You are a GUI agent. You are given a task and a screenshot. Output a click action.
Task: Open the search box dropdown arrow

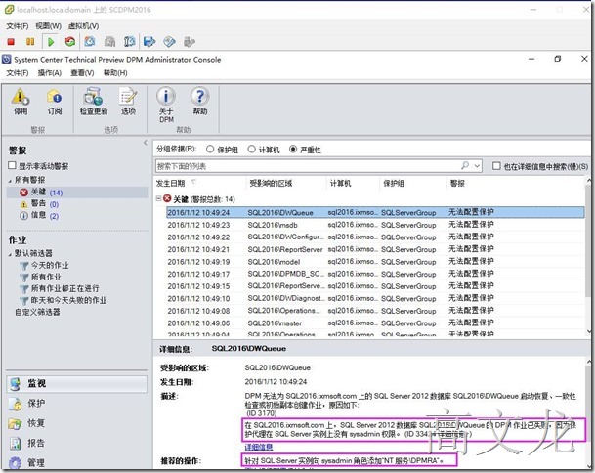(477, 166)
